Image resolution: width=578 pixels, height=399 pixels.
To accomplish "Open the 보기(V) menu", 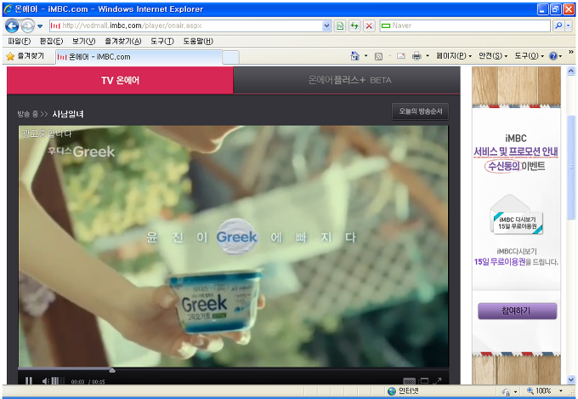I will [x=83, y=41].
